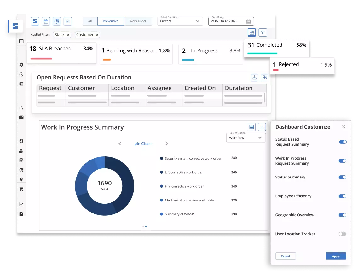Open the Select Duration dropdown
This screenshot has width=358, height=280.
coord(180,21)
